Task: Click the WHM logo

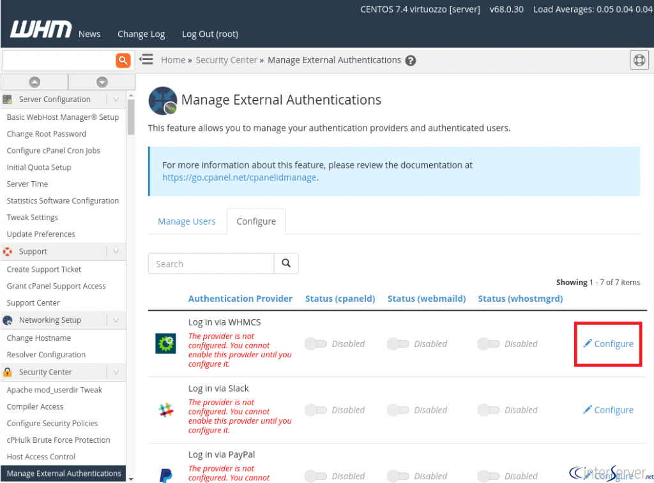Action: [40, 29]
